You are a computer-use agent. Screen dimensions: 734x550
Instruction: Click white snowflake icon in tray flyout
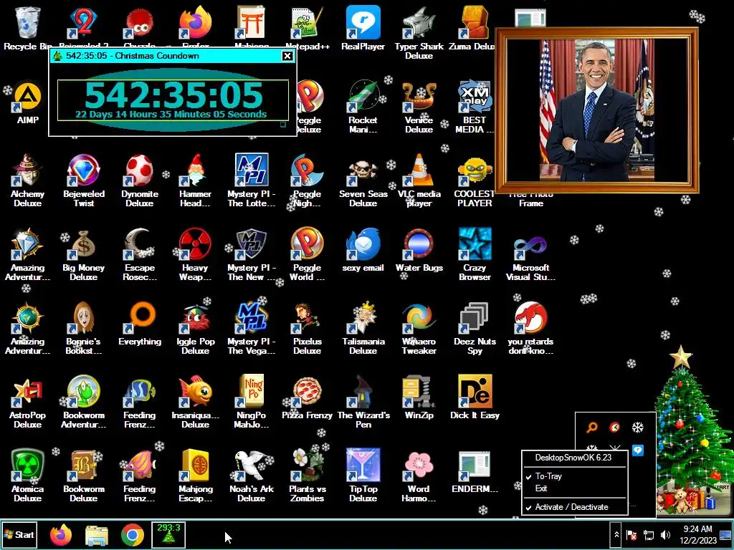point(637,427)
